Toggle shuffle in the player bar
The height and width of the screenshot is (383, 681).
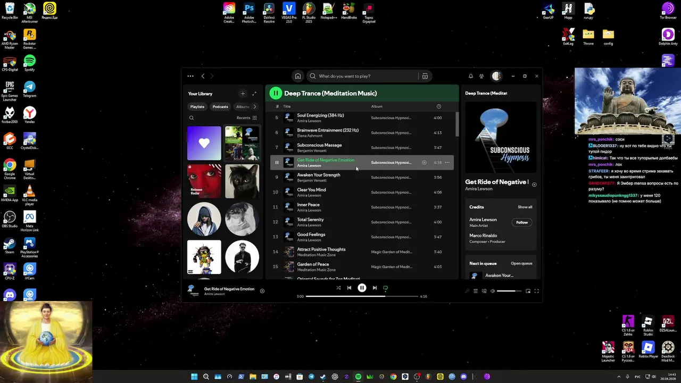click(x=338, y=288)
